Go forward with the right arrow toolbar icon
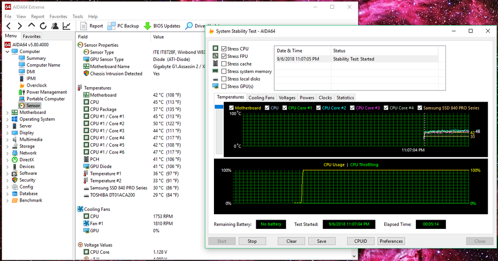 pos(19,26)
